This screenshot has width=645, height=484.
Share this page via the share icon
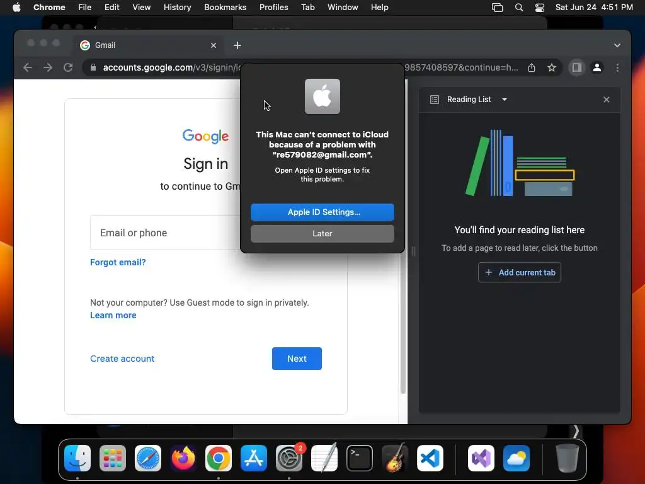coord(532,67)
